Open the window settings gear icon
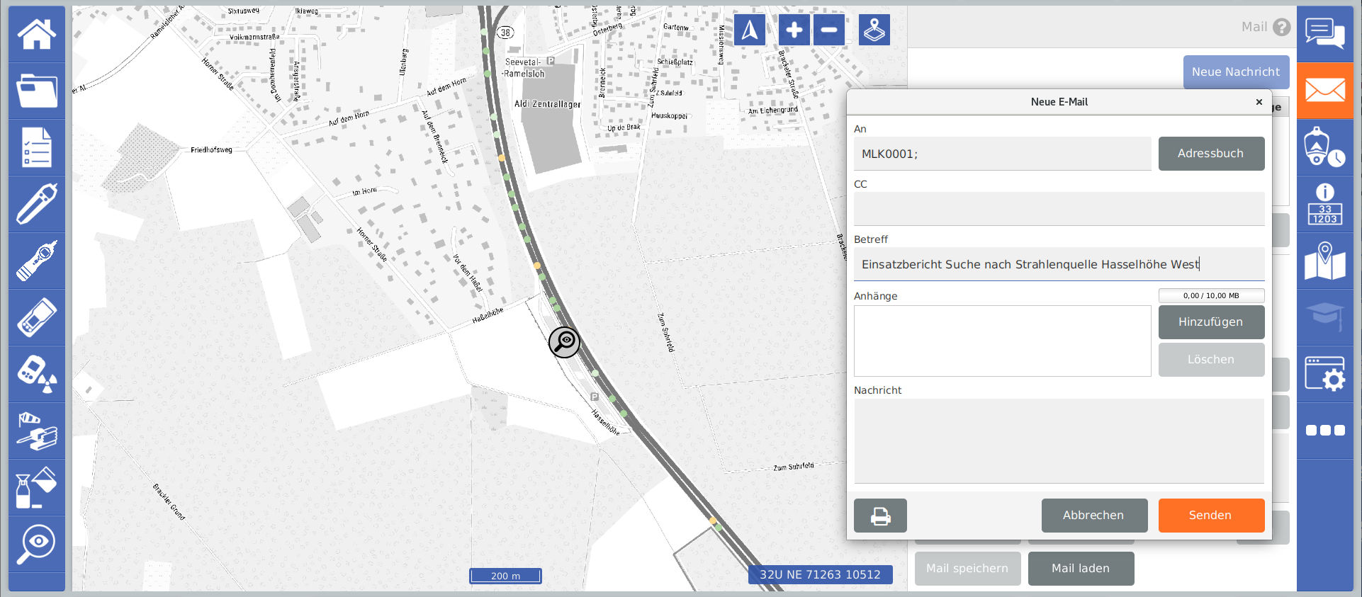The image size is (1362, 597). pos(1325,374)
